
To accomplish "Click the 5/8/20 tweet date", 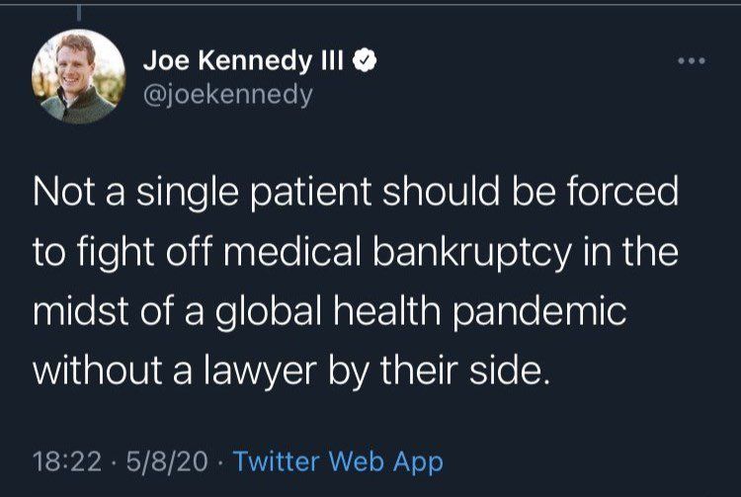I will [162, 460].
